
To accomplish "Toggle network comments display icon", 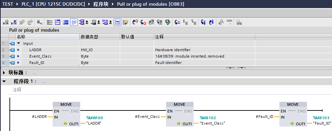I will (117, 22).
